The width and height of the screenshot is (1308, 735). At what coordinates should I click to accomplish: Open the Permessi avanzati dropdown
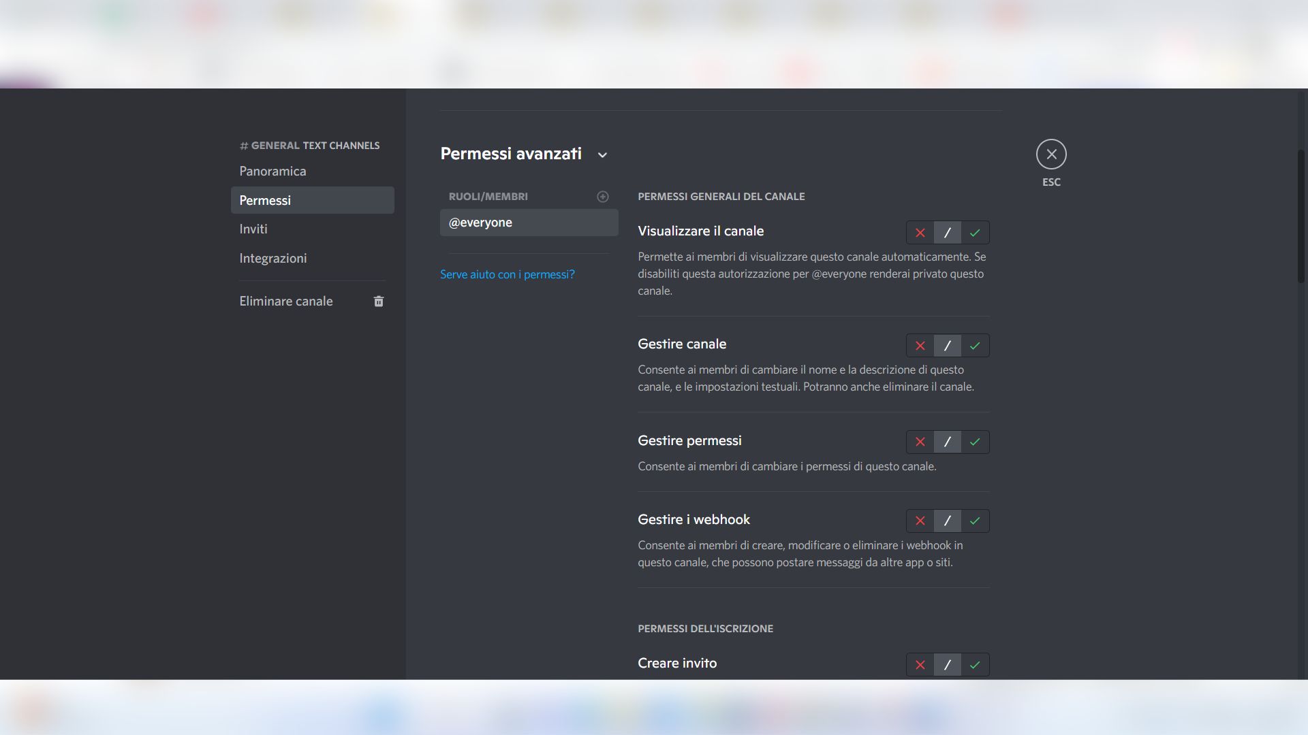pos(602,155)
